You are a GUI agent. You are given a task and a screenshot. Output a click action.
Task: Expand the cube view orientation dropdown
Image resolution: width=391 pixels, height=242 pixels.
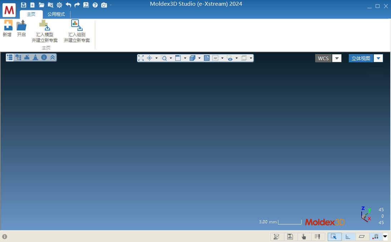tap(199, 58)
